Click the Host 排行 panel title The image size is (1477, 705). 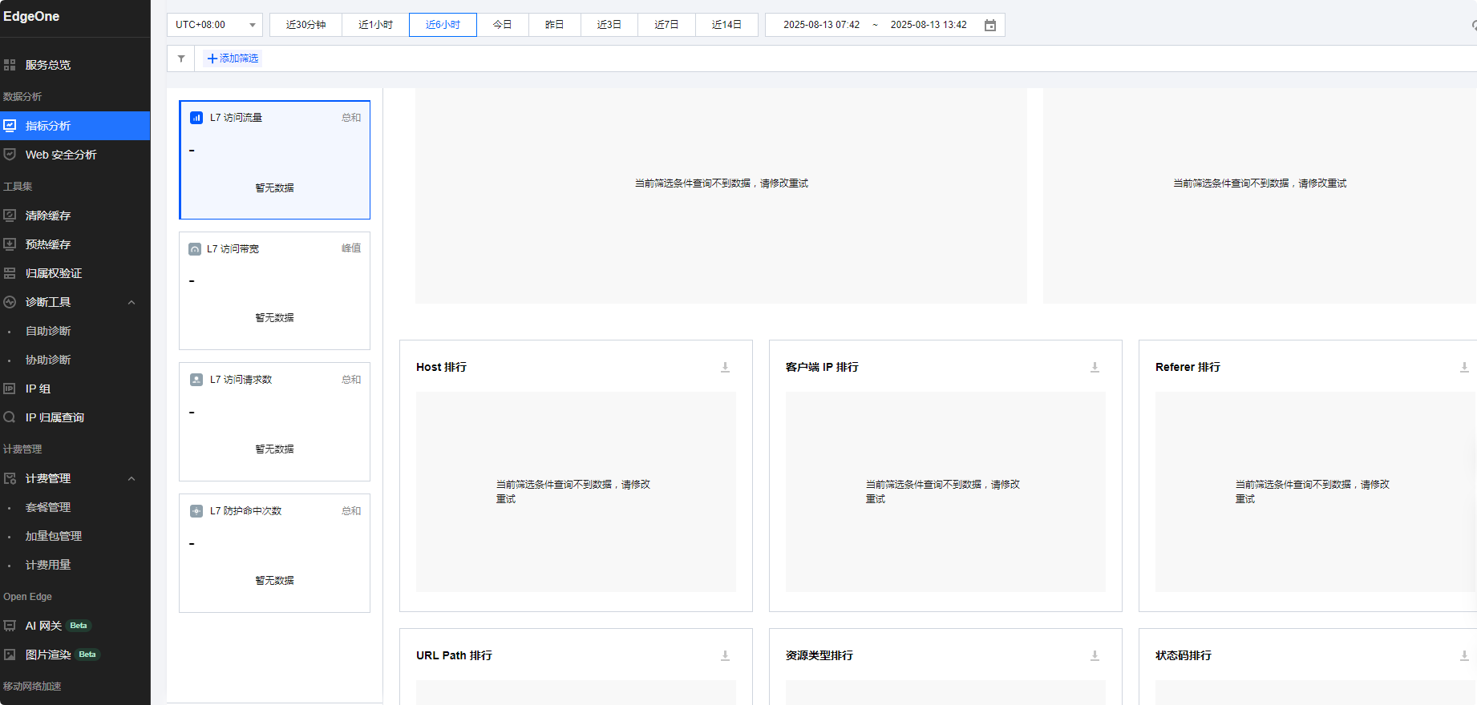click(441, 367)
